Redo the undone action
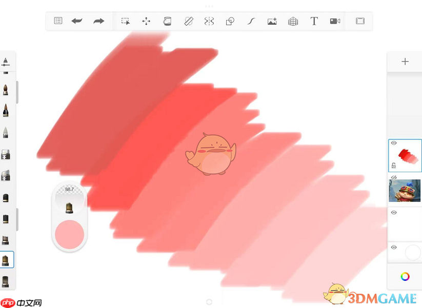This screenshot has width=422, height=308. click(x=98, y=21)
